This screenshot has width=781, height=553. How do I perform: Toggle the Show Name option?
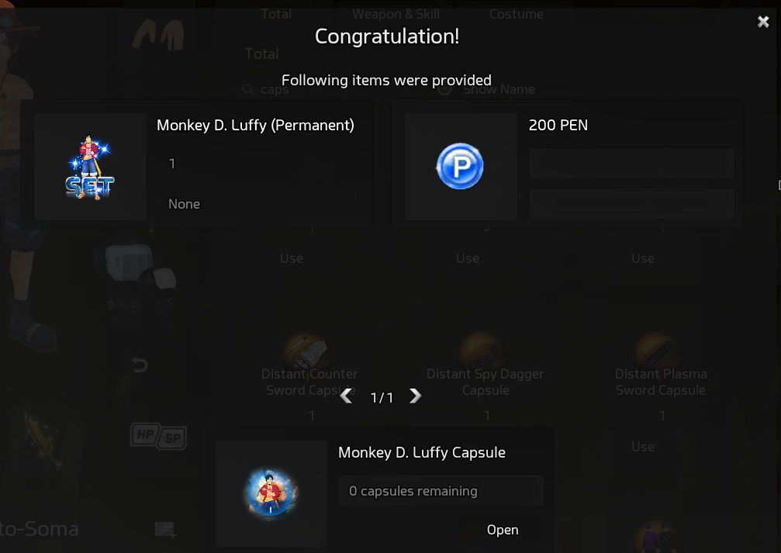(445, 89)
